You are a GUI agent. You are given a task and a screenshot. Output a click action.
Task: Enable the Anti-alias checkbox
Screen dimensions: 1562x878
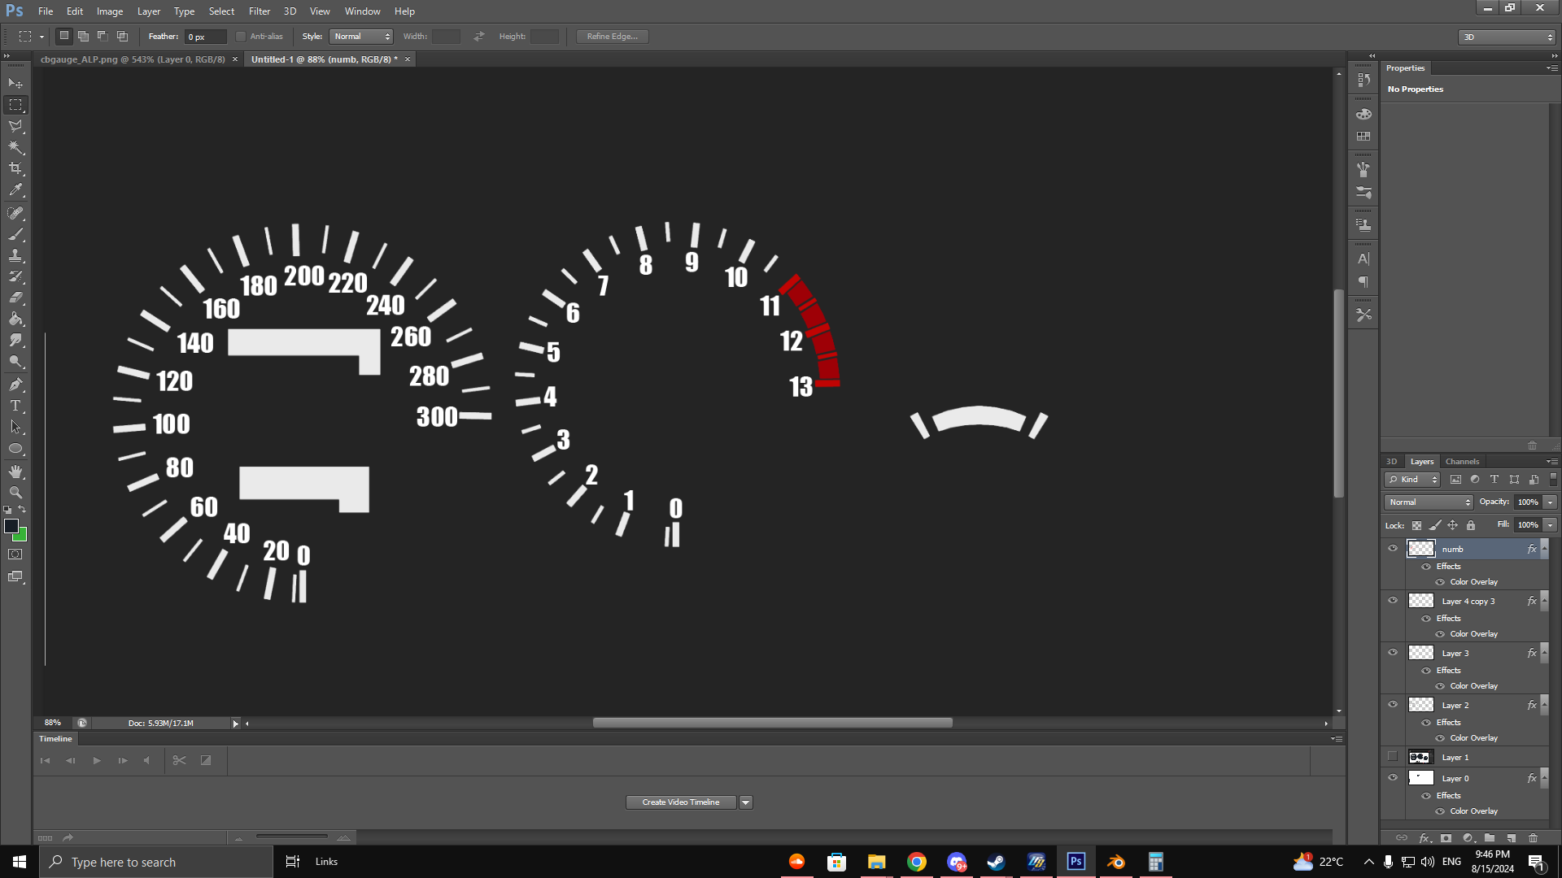pyautogui.click(x=241, y=37)
